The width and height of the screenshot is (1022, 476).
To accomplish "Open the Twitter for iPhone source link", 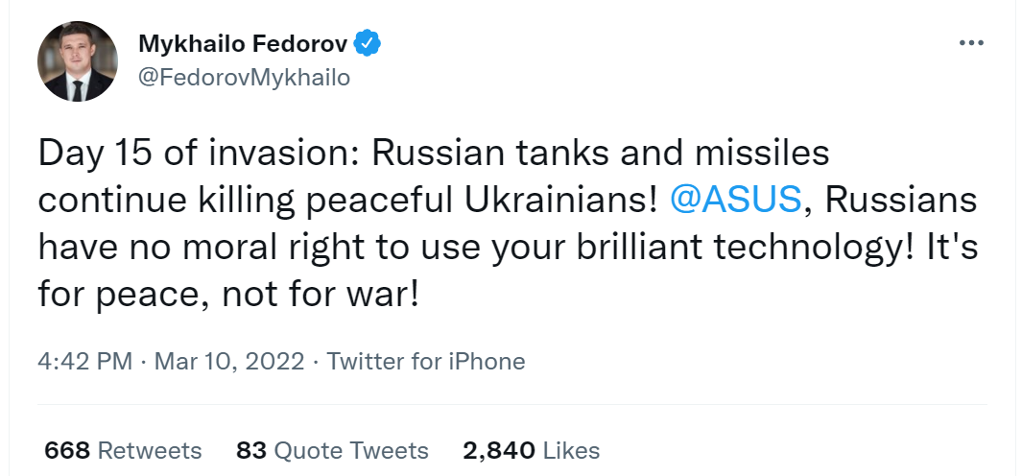I will pos(426,361).
